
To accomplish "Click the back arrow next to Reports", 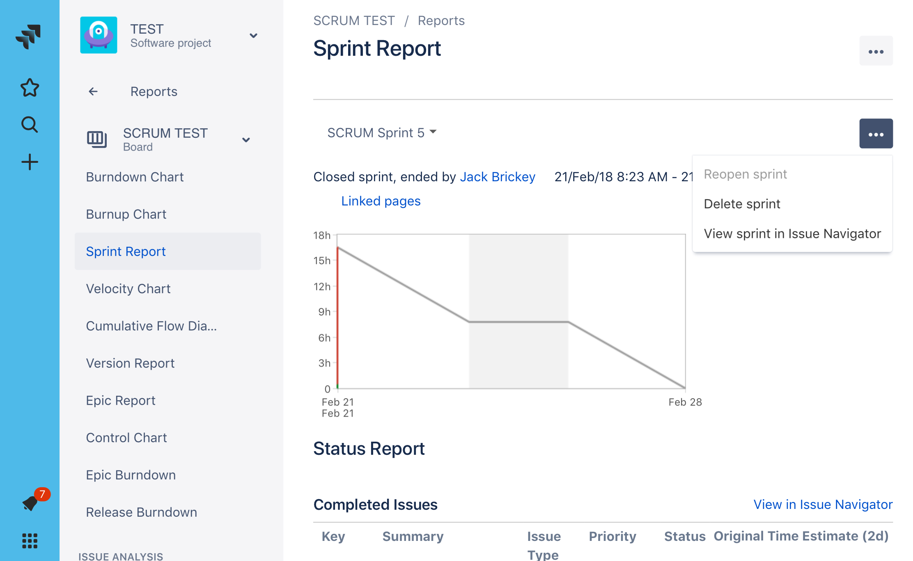I will pos(93,91).
